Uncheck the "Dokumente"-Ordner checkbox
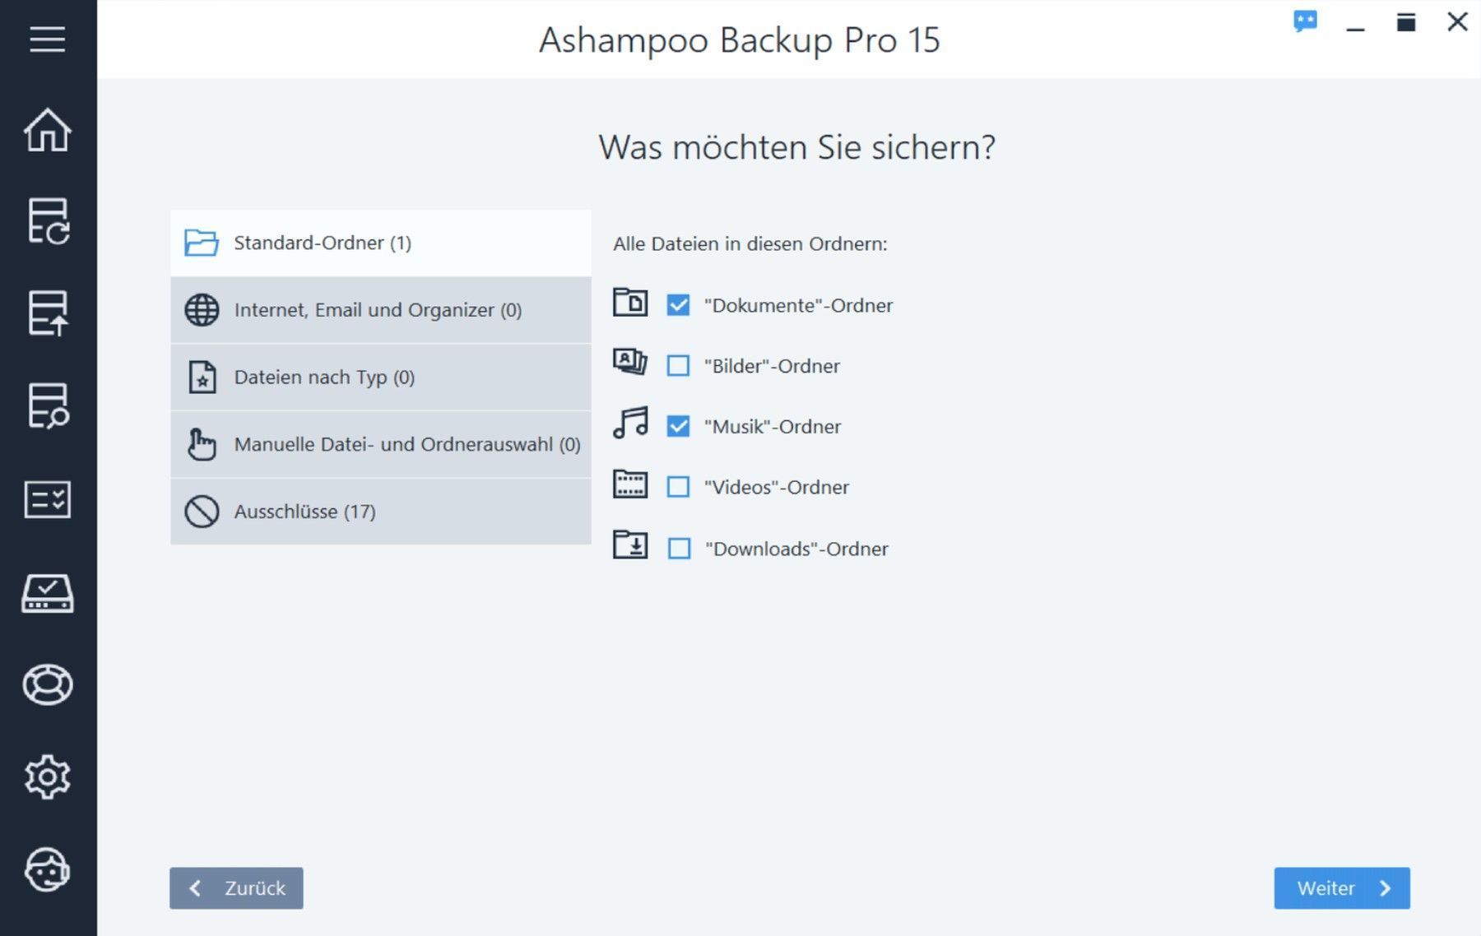1481x936 pixels. pyautogui.click(x=678, y=305)
